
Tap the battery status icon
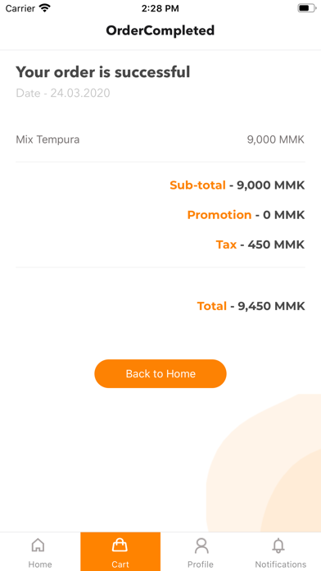click(307, 8)
